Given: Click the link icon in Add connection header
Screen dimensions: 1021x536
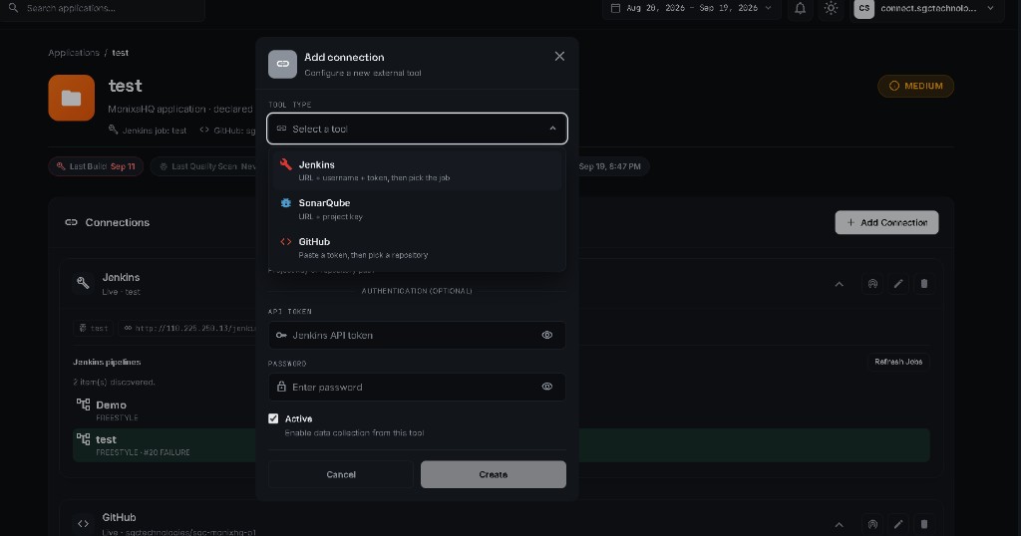Looking at the screenshot, I should coord(282,64).
